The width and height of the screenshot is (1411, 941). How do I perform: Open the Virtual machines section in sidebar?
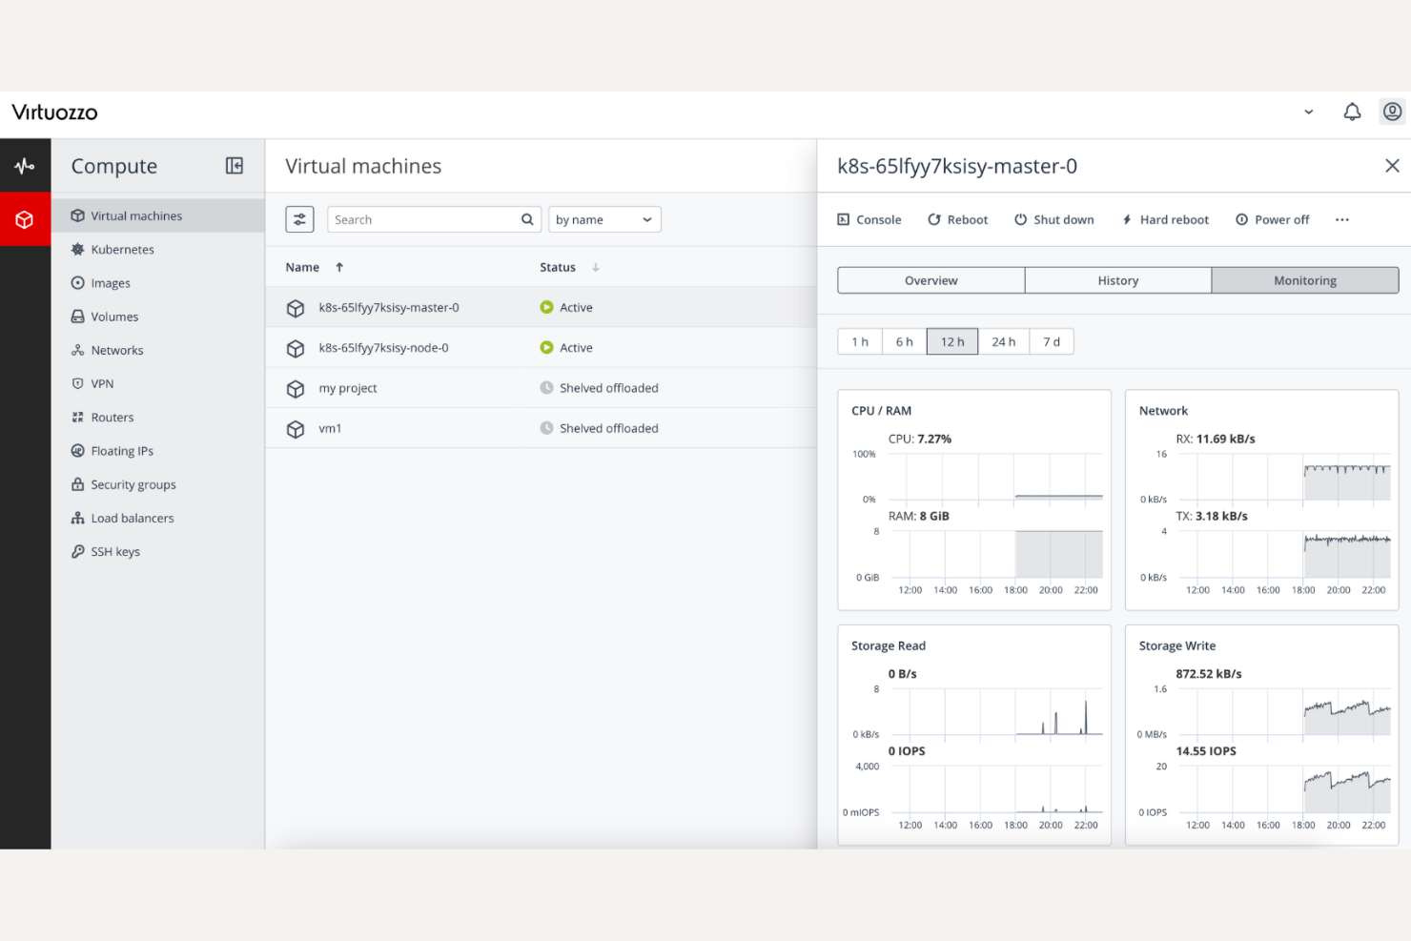click(x=137, y=215)
